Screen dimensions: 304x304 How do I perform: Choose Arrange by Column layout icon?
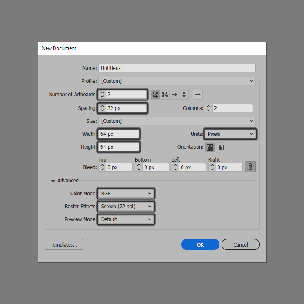(x=184, y=95)
